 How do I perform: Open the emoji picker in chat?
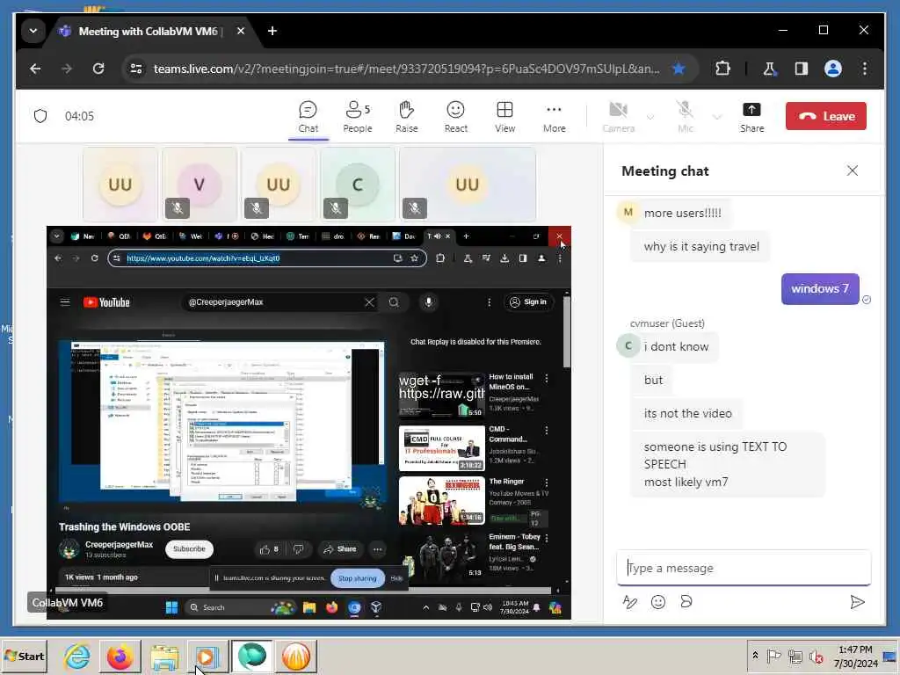tap(657, 601)
